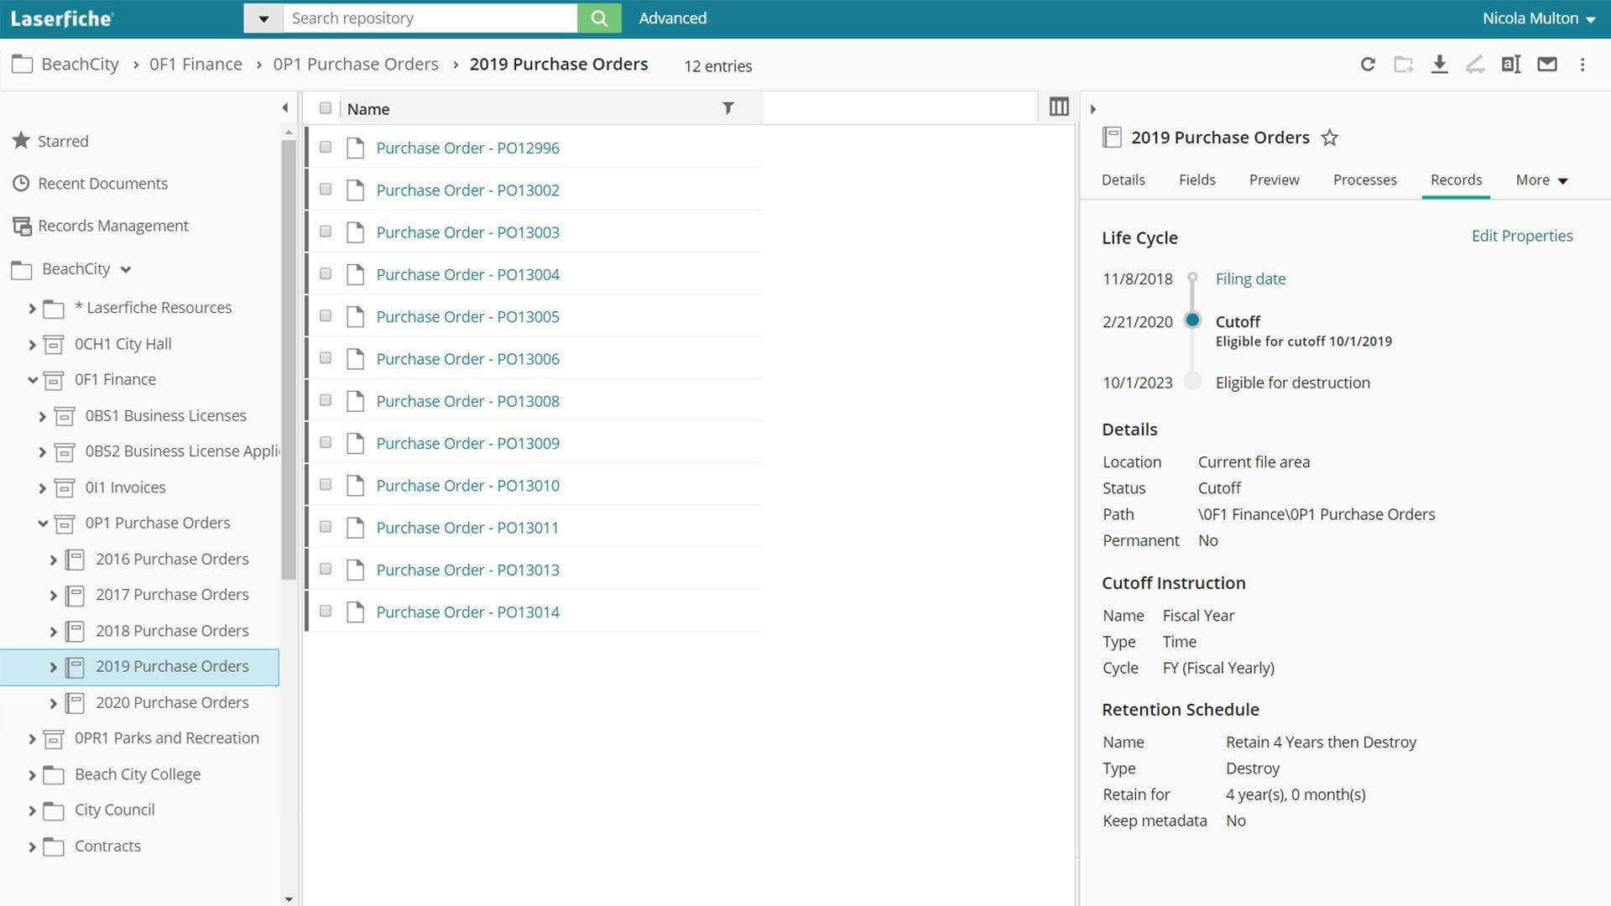1611x906 pixels.
Task: Expand the 0CH1 City Hall record series
Action: [x=31, y=344]
